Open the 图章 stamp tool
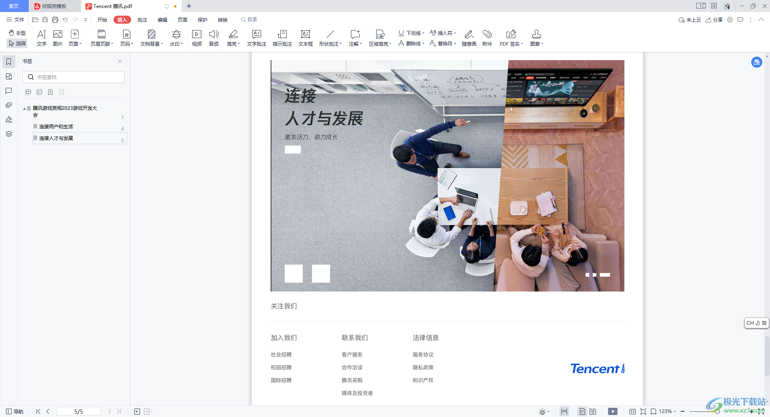The height and width of the screenshot is (417, 770). point(537,38)
